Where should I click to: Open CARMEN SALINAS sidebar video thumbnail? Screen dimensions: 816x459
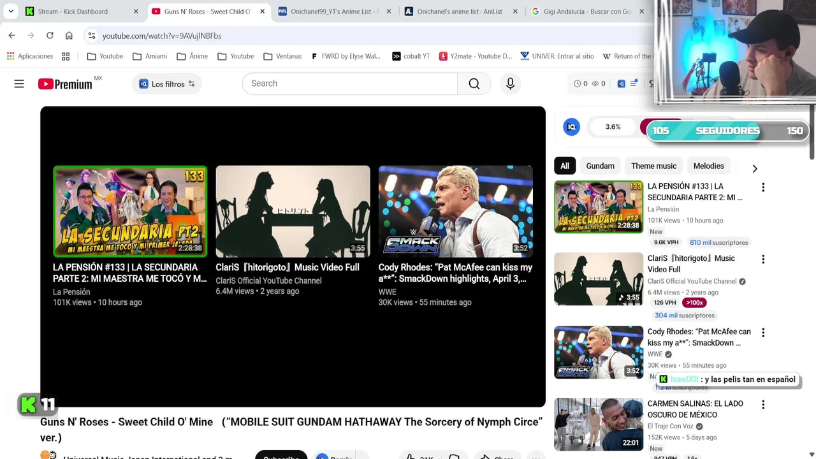pyautogui.click(x=599, y=424)
